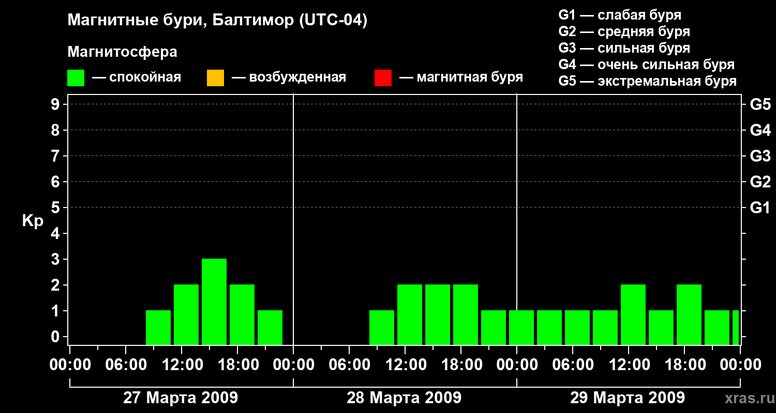Click the '06:00' time label above 29 Марта

(x=573, y=364)
